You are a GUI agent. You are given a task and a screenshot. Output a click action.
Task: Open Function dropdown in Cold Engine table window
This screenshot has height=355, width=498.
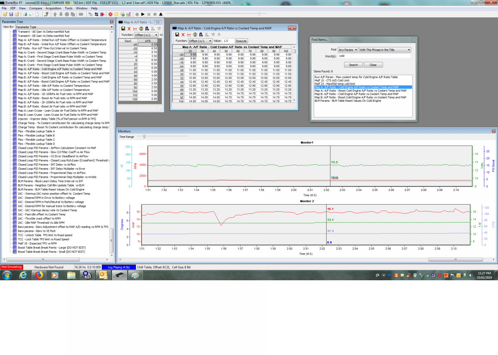[200, 41]
